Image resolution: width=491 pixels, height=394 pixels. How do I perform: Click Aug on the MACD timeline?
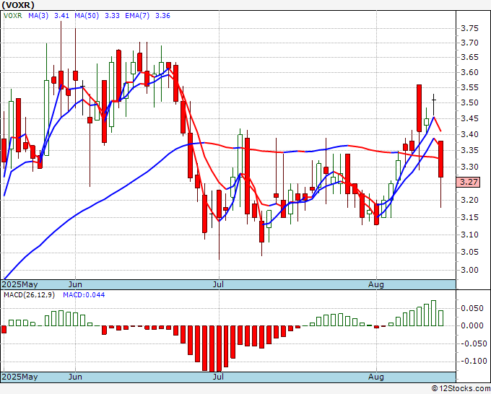[376, 377]
